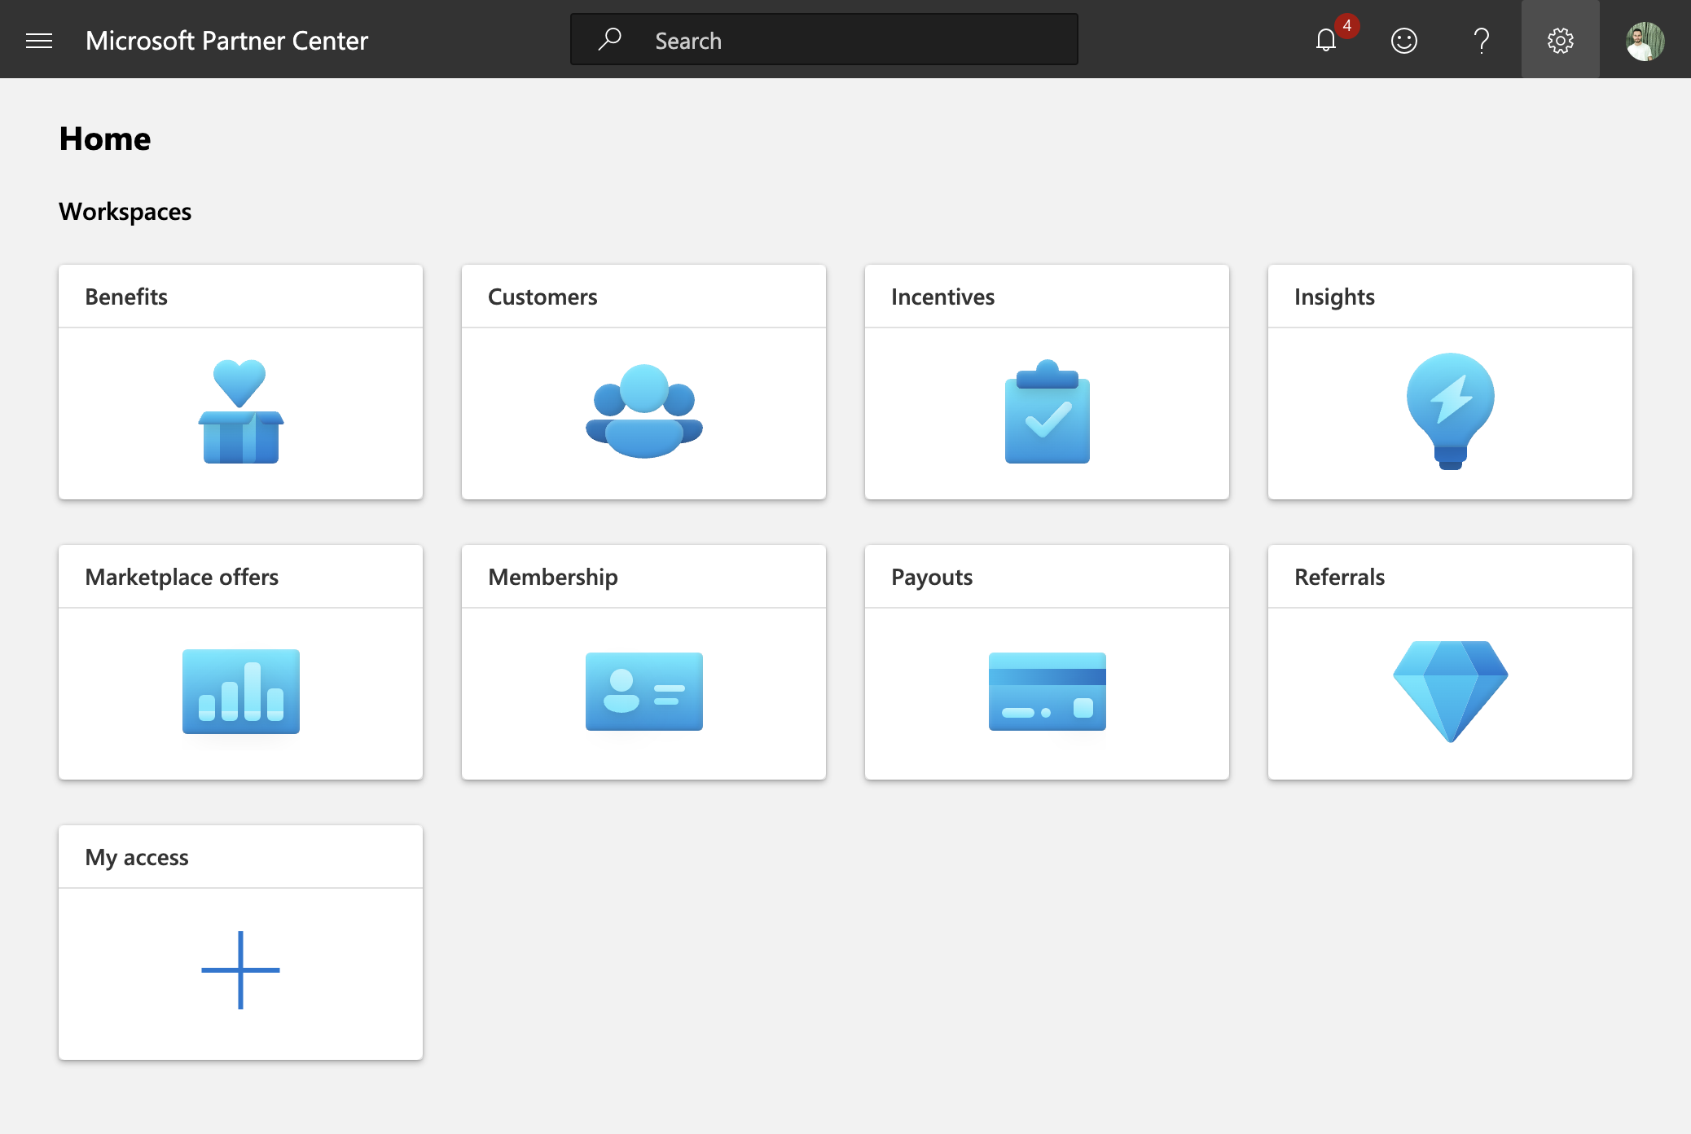Screen dimensions: 1691x1134
Task: Open the My access title
Action: 137,857
